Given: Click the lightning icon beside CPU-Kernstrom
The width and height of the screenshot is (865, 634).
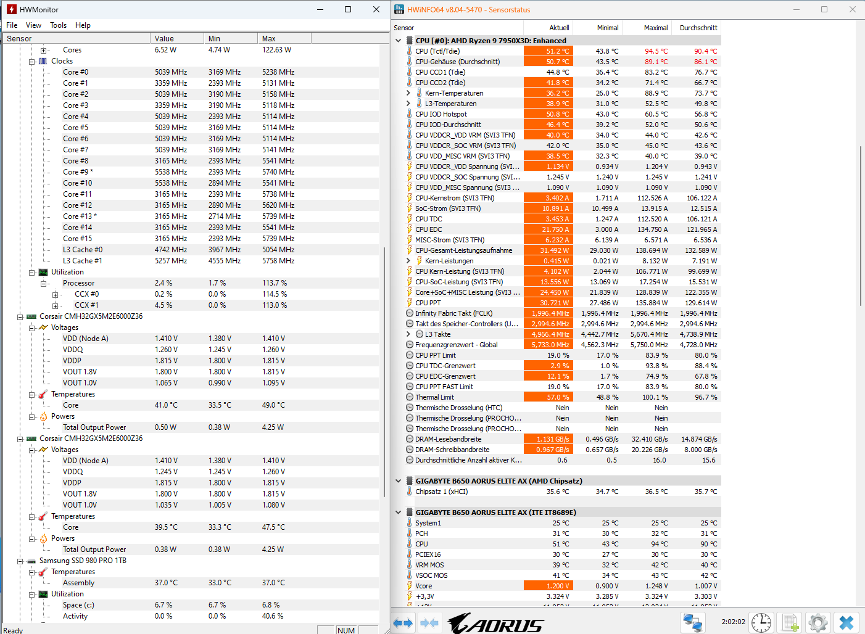Looking at the screenshot, I should (x=409, y=198).
